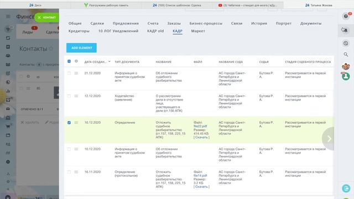Open row actions menu for 12.12.2020 row
The height and width of the screenshot is (199, 354).
click(x=76, y=96)
